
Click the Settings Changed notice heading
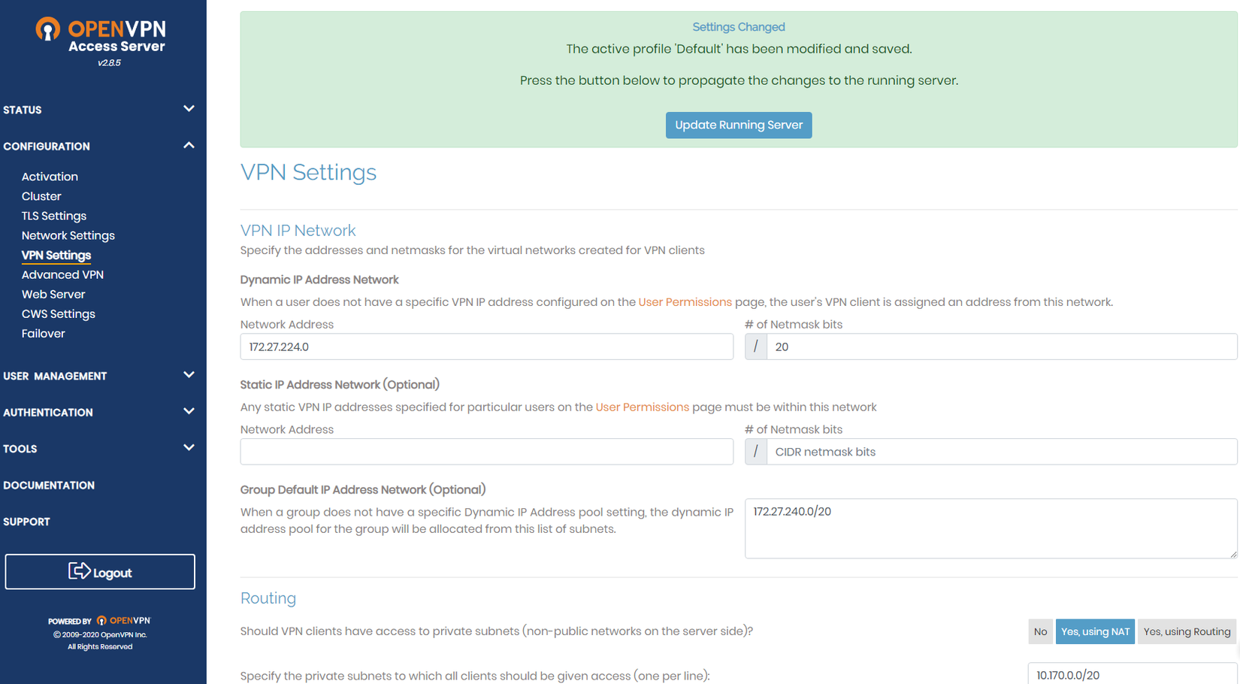click(x=739, y=27)
